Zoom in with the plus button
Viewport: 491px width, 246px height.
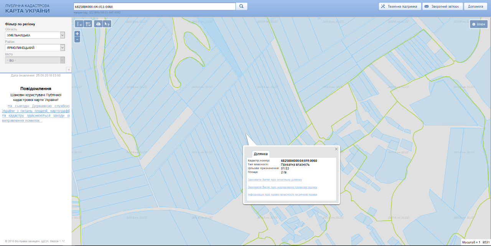tap(77, 34)
